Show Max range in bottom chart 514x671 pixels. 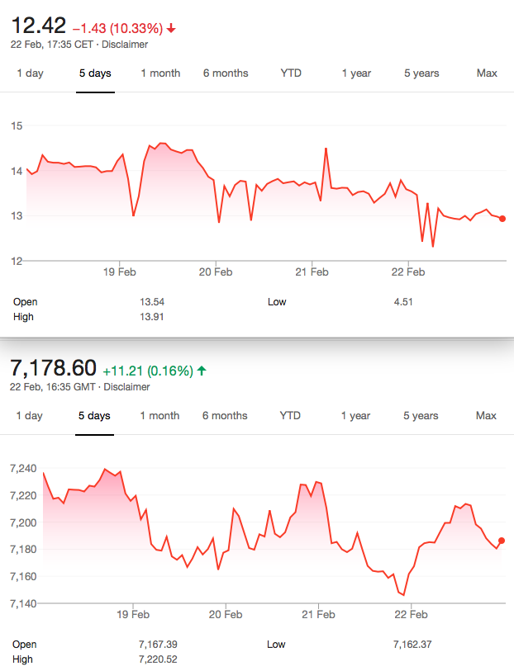point(487,416)
